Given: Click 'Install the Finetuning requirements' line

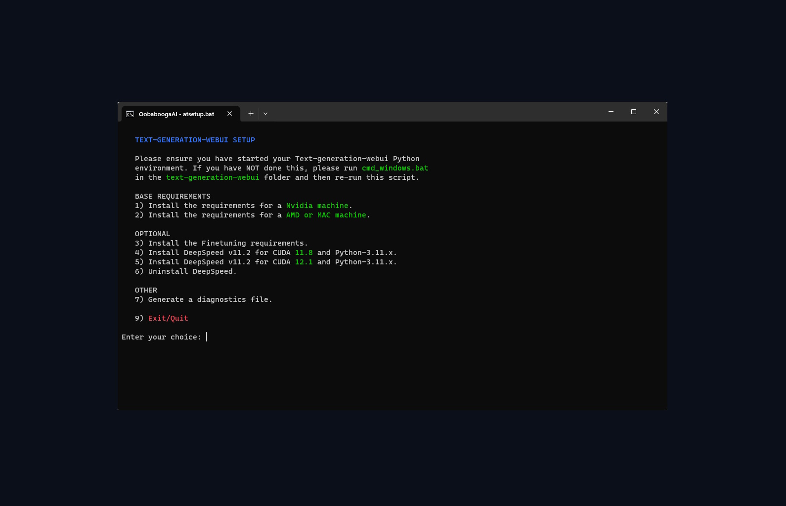Looking at the screenshot, I should 221,243.
